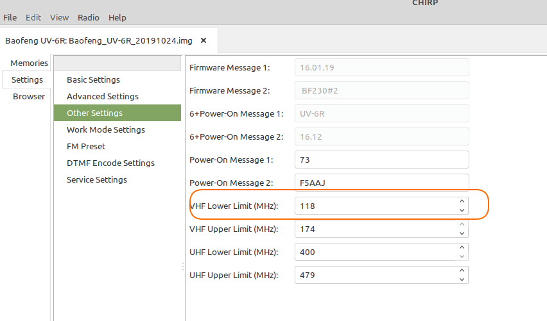
Task: Open the Radio menu
Action: click(88, 17)
